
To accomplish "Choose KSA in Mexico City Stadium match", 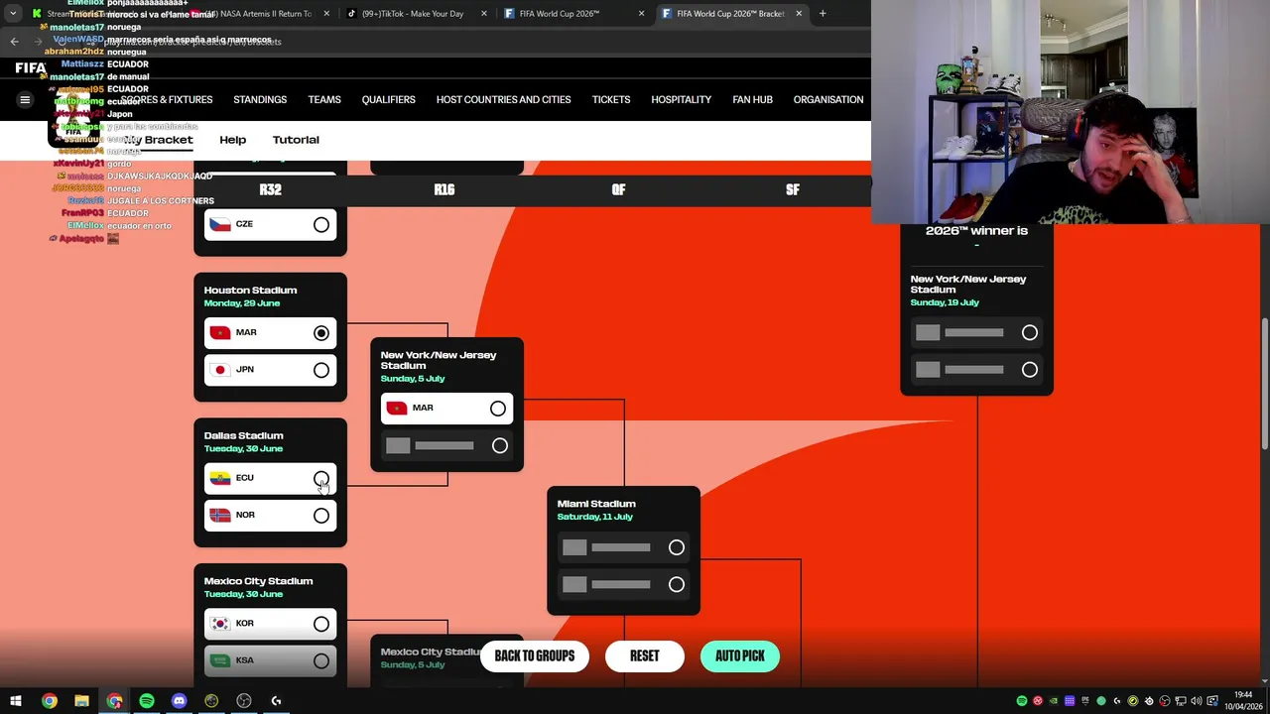I will [321, 660].
